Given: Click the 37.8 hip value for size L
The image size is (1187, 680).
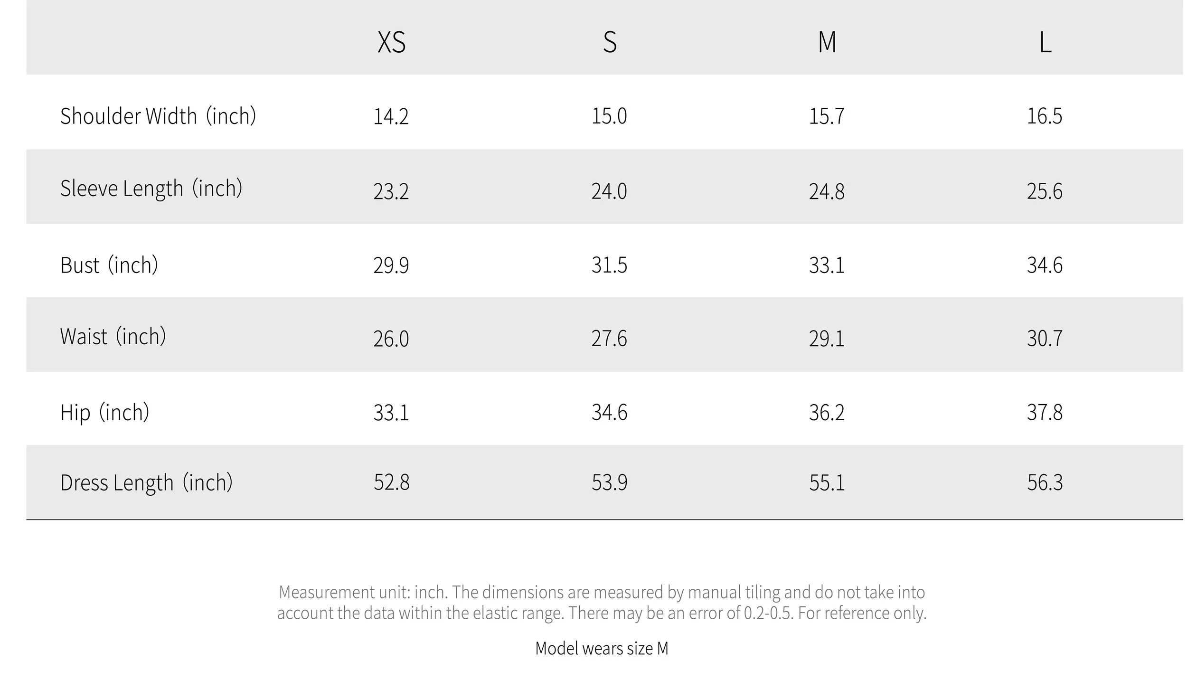Looking at the screenshot, I should 1045,412.
